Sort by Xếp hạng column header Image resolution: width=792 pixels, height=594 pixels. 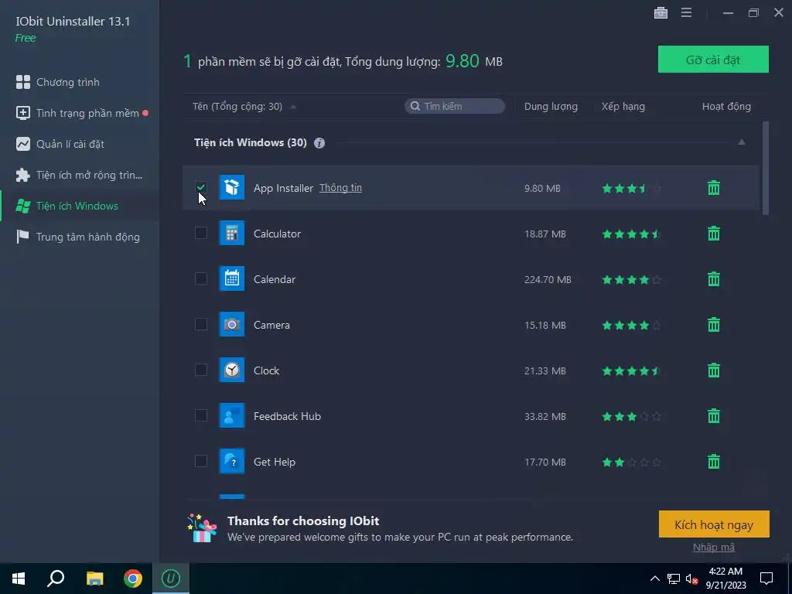click(623, 107)
